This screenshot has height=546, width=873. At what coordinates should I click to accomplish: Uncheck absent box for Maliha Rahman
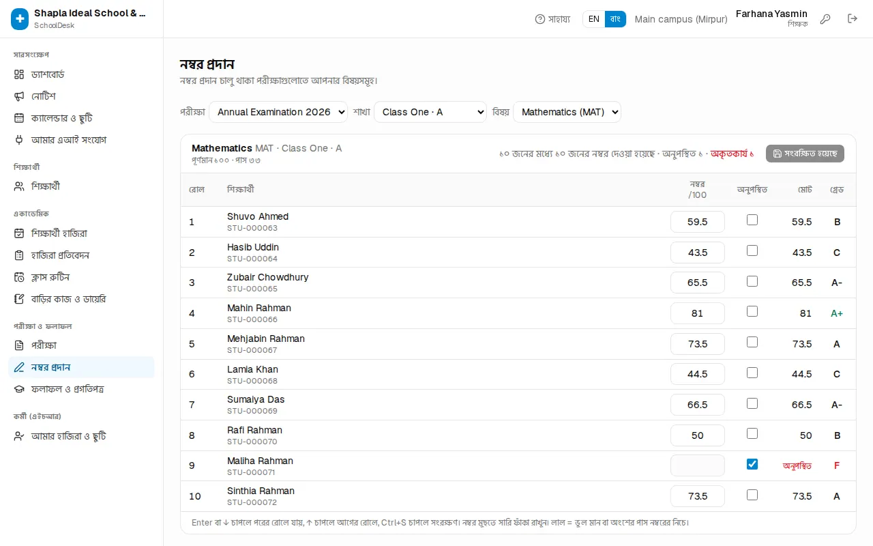click(x=752, y=464)
